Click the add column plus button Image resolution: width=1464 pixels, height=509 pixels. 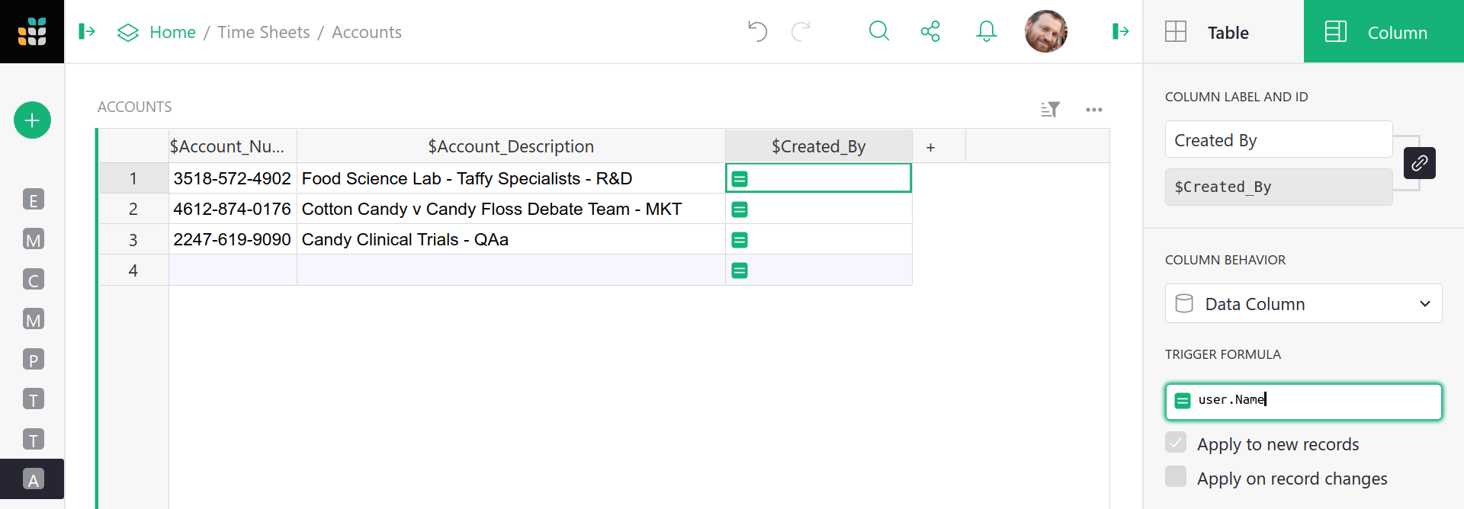click(930, 147)
